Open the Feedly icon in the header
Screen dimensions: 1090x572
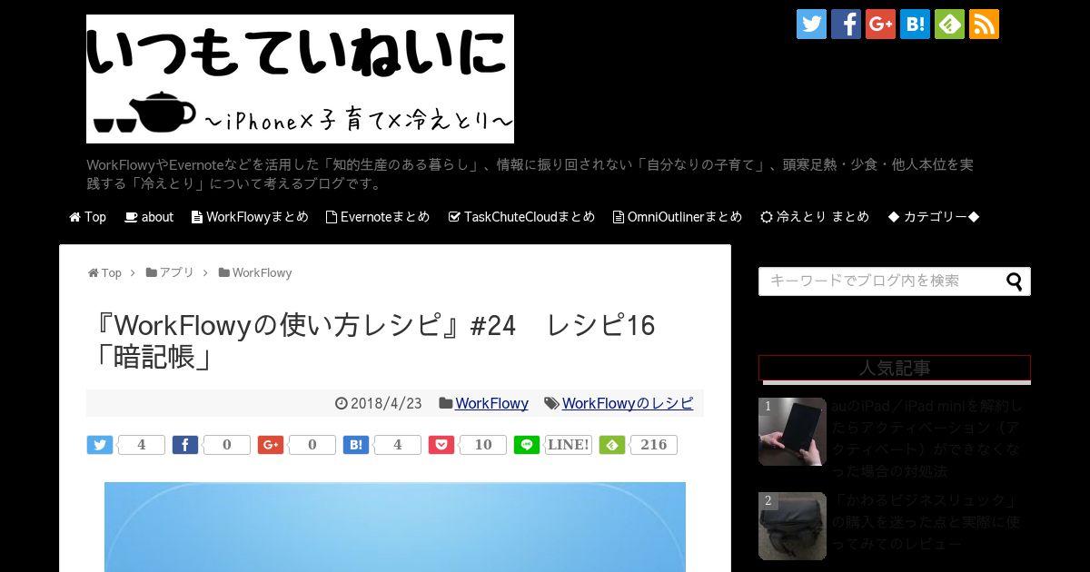[x=949, y=25]
